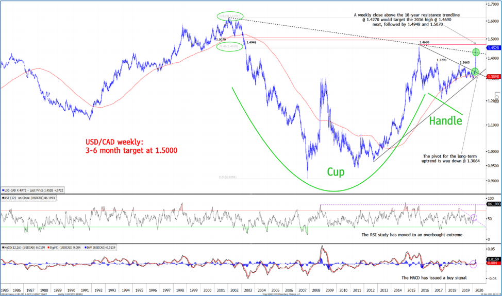The height and width of the screenshot is (296, 502).
Task: Click the lower green crosshair target circle
Action: coord(475,72)
